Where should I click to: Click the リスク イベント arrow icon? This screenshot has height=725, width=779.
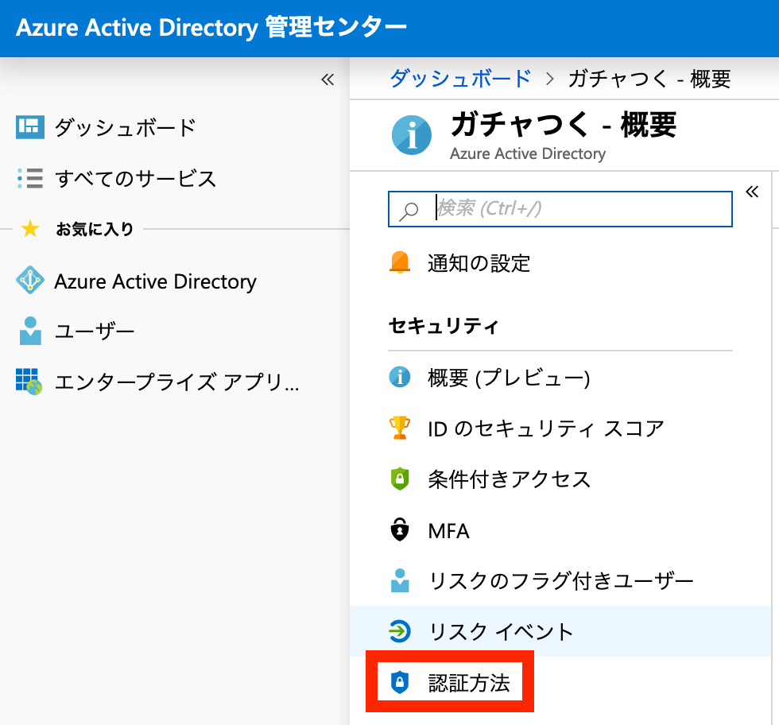coord(399,631)
